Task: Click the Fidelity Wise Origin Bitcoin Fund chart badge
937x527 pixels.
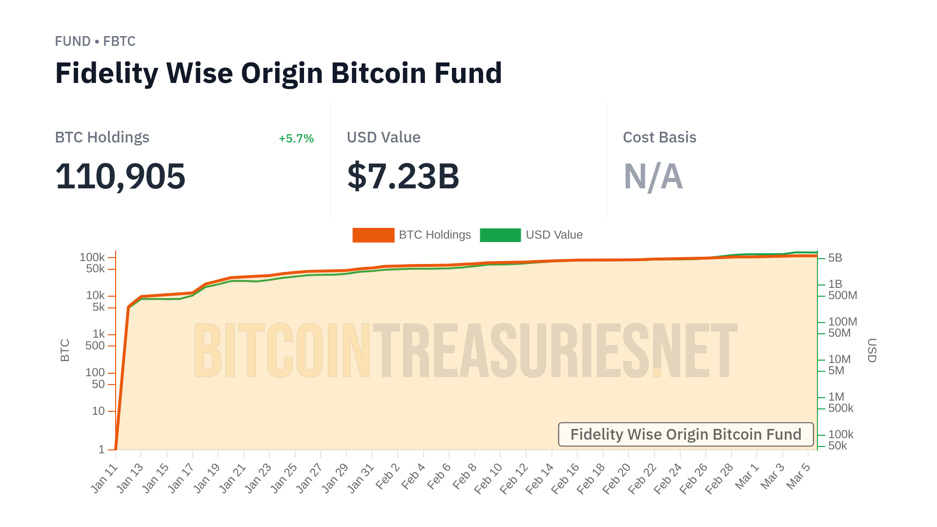Action: click(686, 434)
